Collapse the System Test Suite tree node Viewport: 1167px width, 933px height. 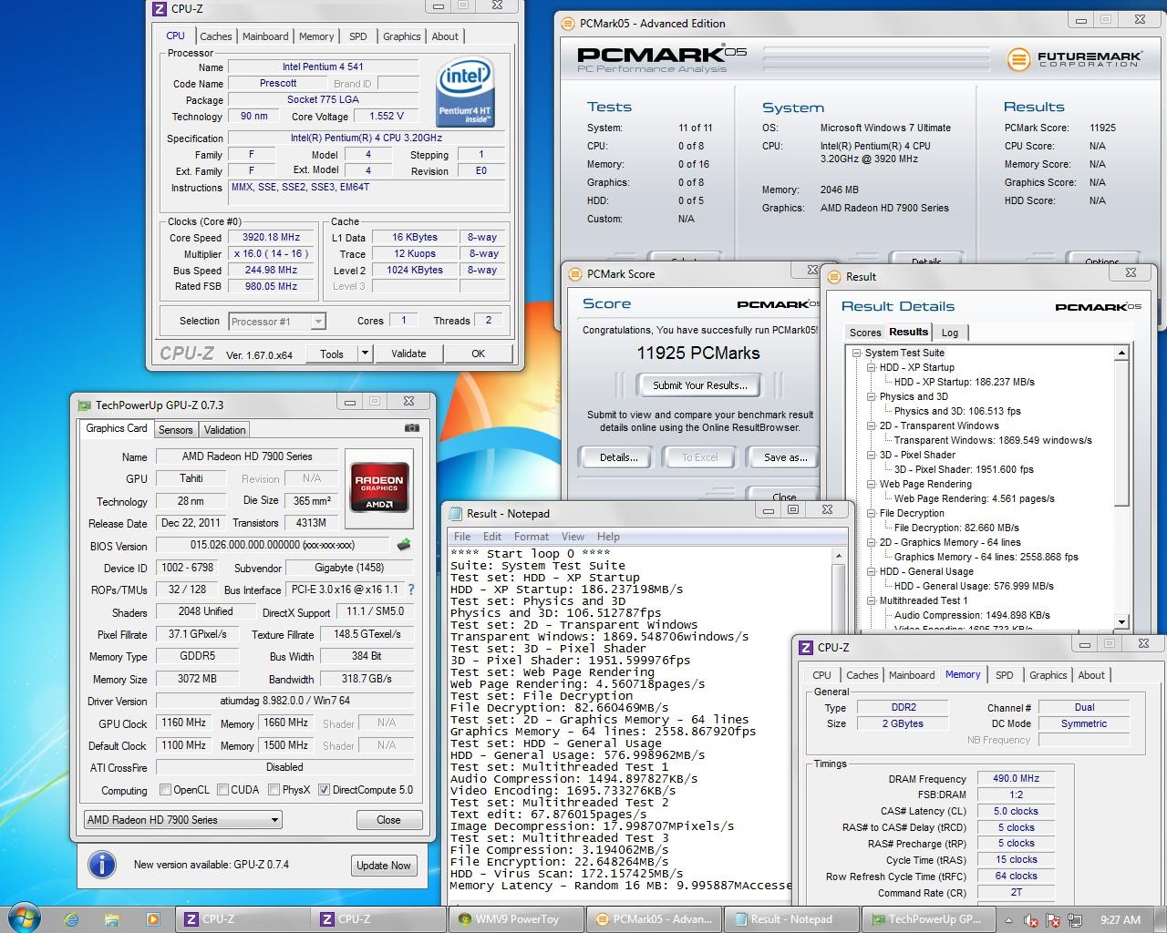point(857,353)
